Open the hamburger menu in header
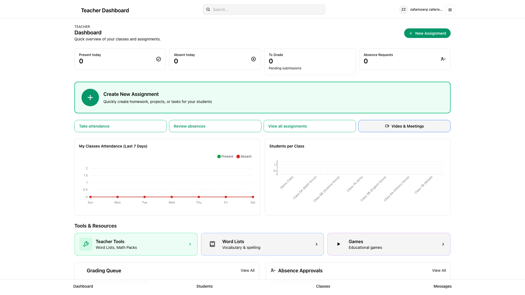 pyautogui.click(x=450, y=10)
